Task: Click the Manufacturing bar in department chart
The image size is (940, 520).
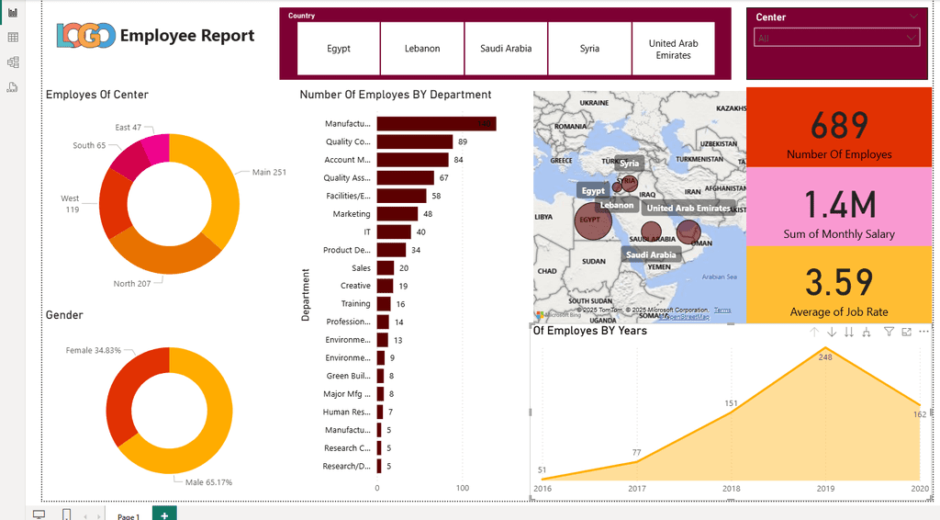Action: 436,123
